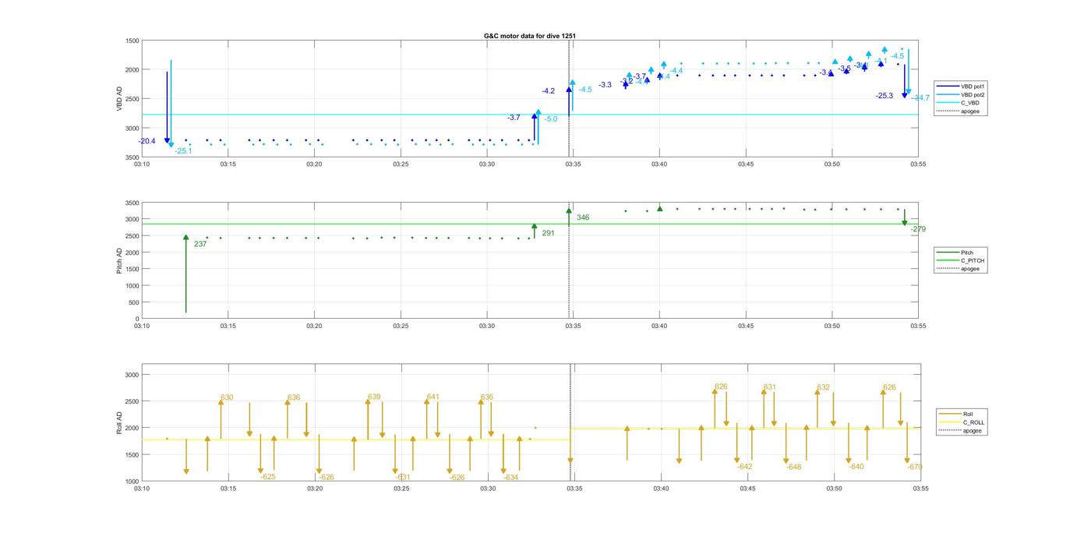The height and width of the screenshot is (540, 1091).
Task: Click the "-642" roll data label
Action: pos(744,466)
